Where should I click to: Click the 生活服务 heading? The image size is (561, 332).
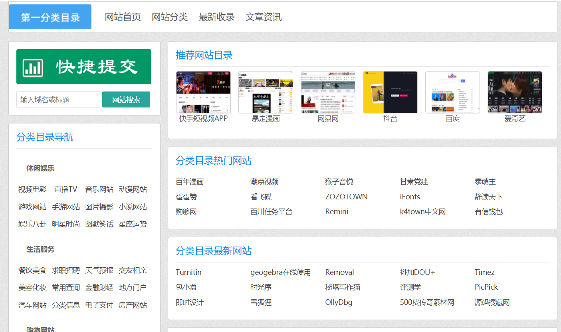[x=40, y=249]
